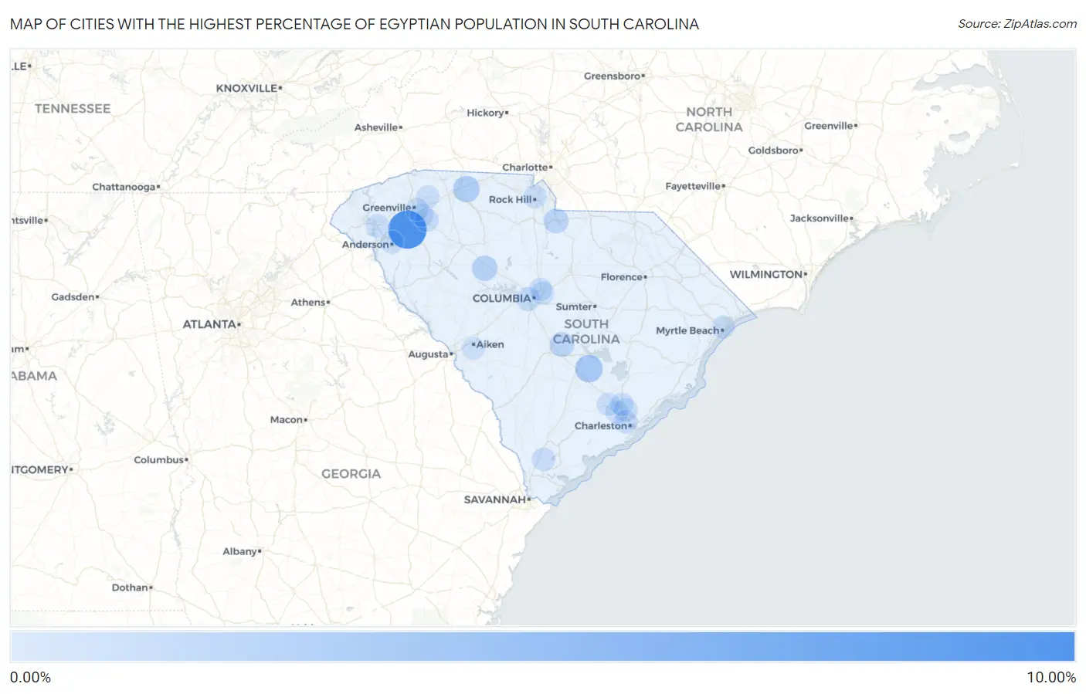The height and width of the screenshot is (694, 1086).
Task: Click the Athens city label
Action: [x=308, y=302]
